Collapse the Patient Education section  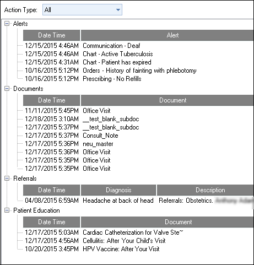pyautogui.click(x=7, y=210)
